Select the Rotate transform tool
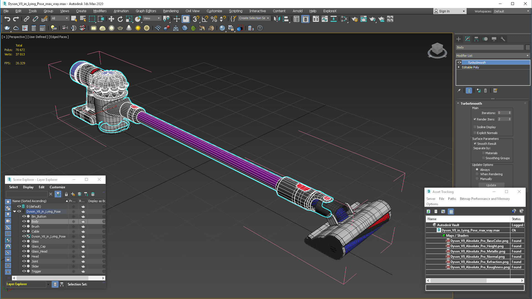This screenshot has height=299, width=532. pyautogui.click(x=120, y=19)
